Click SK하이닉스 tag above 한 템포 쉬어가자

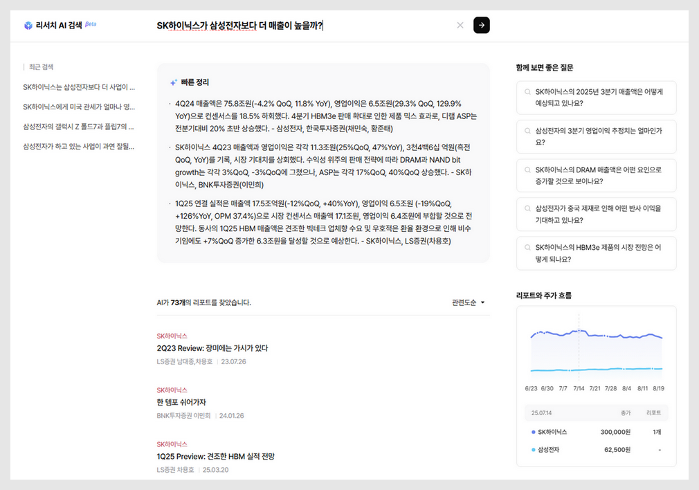pyautogui.click(x=172, y=390)
